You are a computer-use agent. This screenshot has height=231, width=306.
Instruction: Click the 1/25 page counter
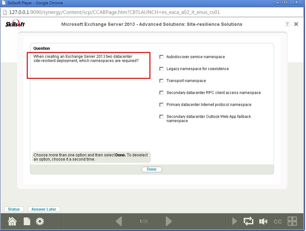coord(144,221)
